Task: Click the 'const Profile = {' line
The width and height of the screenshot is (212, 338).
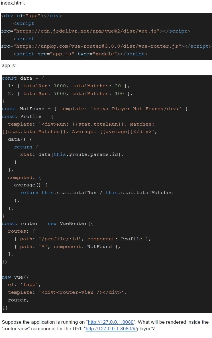Action: click(x=28, y=116)
